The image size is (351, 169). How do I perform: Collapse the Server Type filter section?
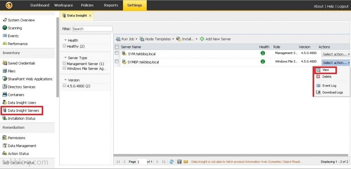[65, 58]
